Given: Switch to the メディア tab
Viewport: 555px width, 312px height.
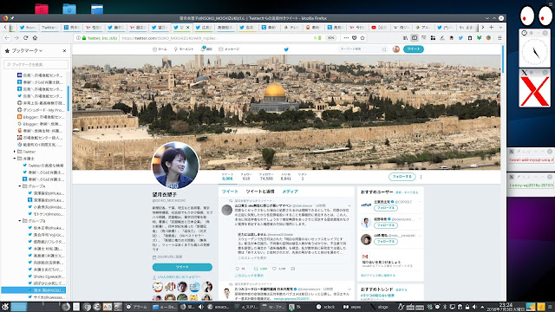Looking at the screenshot, I should pyautogui.click(x=290, y=192).
